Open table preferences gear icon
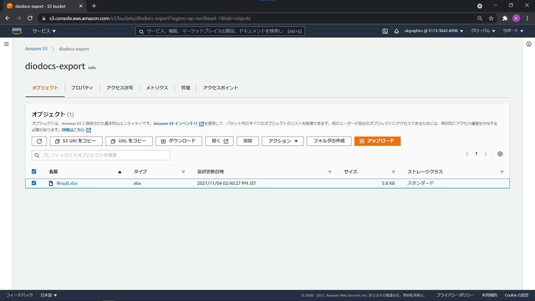Viewport: 535px width, 301px height. pos(500,154)
